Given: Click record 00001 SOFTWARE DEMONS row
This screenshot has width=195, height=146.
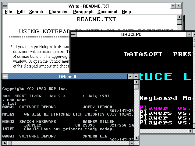Looking at the screenshot, I should (x=57, y=107).
